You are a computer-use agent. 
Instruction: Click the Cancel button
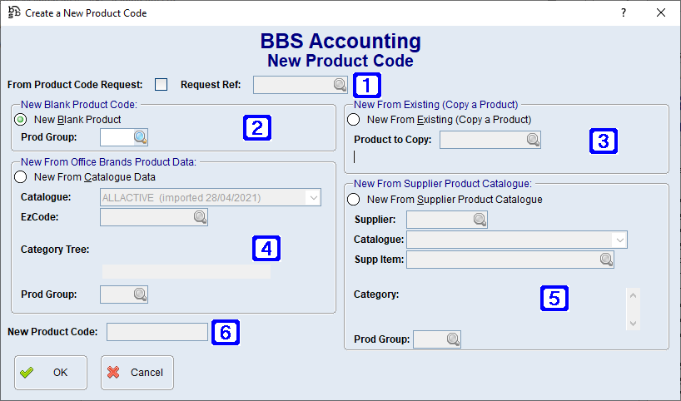coord(137,373)
